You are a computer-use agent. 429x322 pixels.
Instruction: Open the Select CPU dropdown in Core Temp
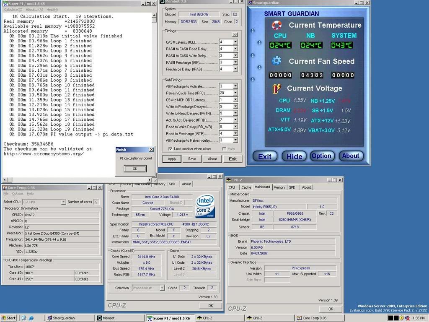[63, 202]
